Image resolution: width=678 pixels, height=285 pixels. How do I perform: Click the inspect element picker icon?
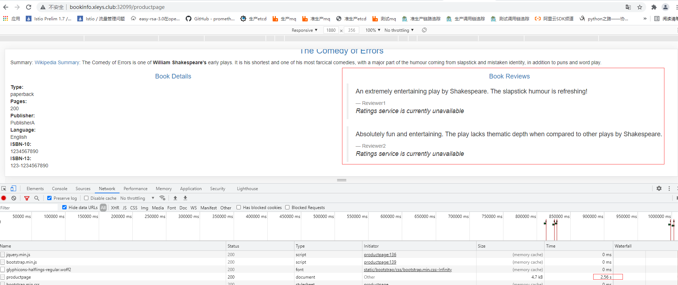(4, 188)
